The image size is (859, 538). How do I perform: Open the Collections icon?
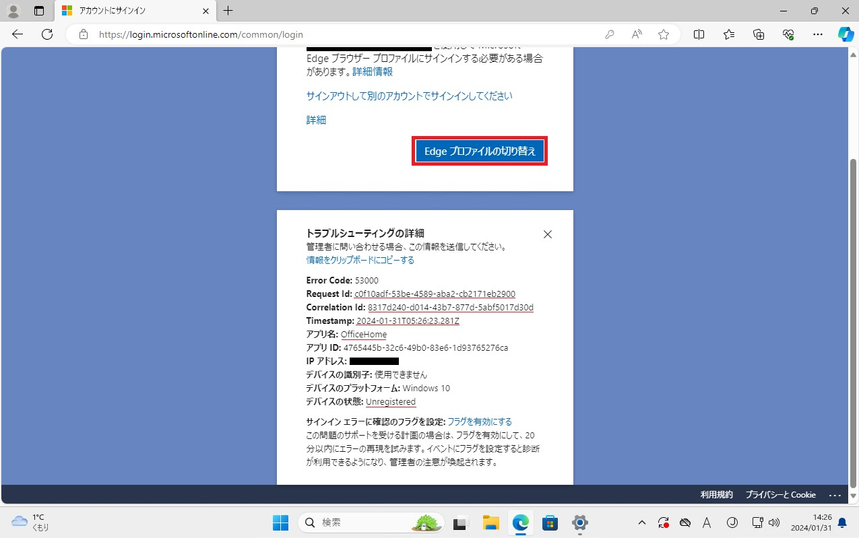coord(759,34)
